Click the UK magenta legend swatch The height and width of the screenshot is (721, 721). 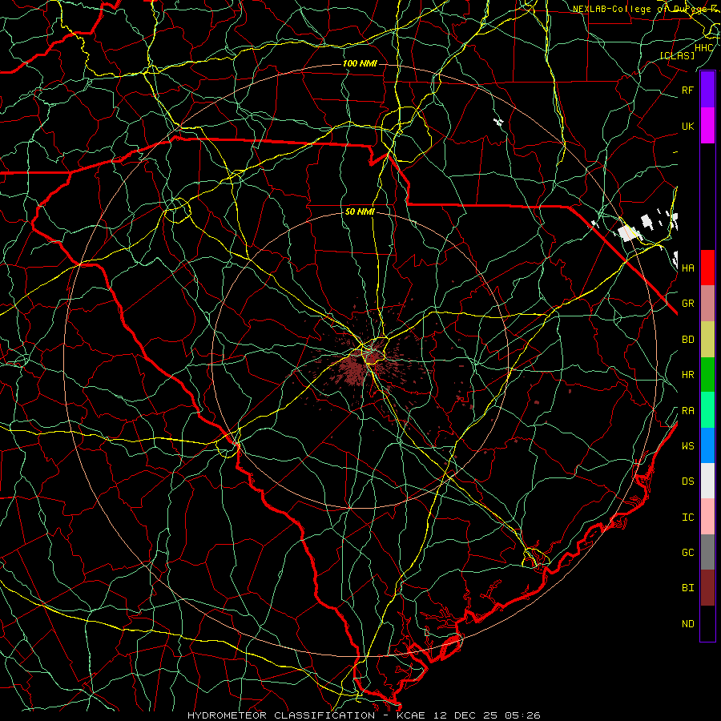point(707,126)
